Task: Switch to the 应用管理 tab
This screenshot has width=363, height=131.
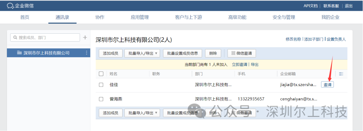Action: (140, 17)
